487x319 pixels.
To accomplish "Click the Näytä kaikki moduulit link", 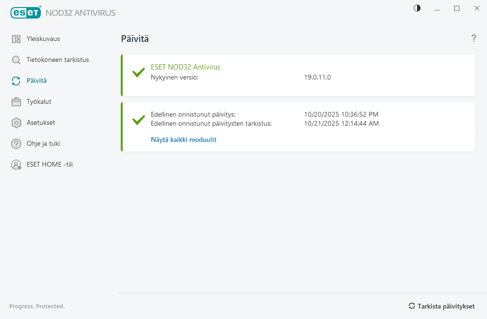I will 184,140.
